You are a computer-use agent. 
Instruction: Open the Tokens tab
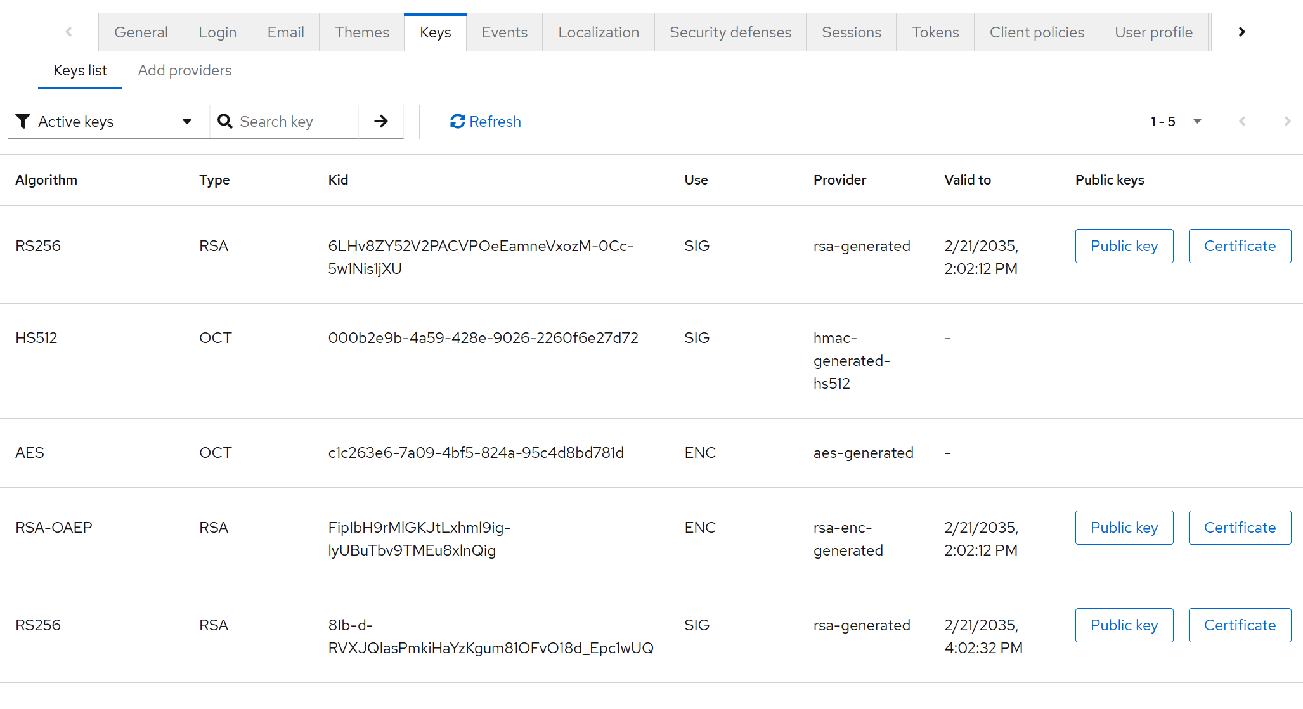click(x=935, y=32)
